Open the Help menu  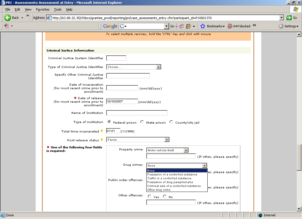pyautogui.click(x=69, y=9)
